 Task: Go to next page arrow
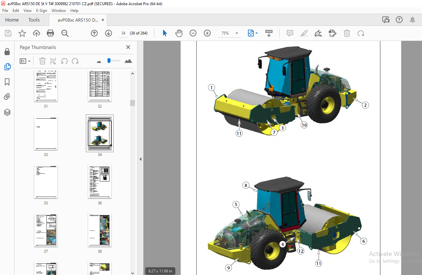pyautogui.click(x=108, y=33)
